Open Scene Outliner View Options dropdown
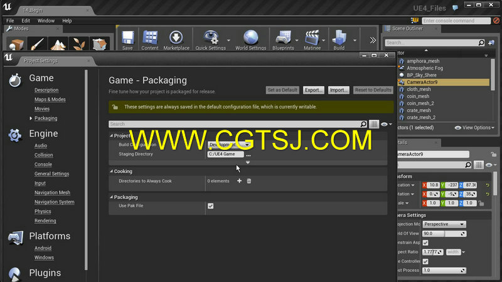This screenshot has width=502, height=282. tap(474, 128)
